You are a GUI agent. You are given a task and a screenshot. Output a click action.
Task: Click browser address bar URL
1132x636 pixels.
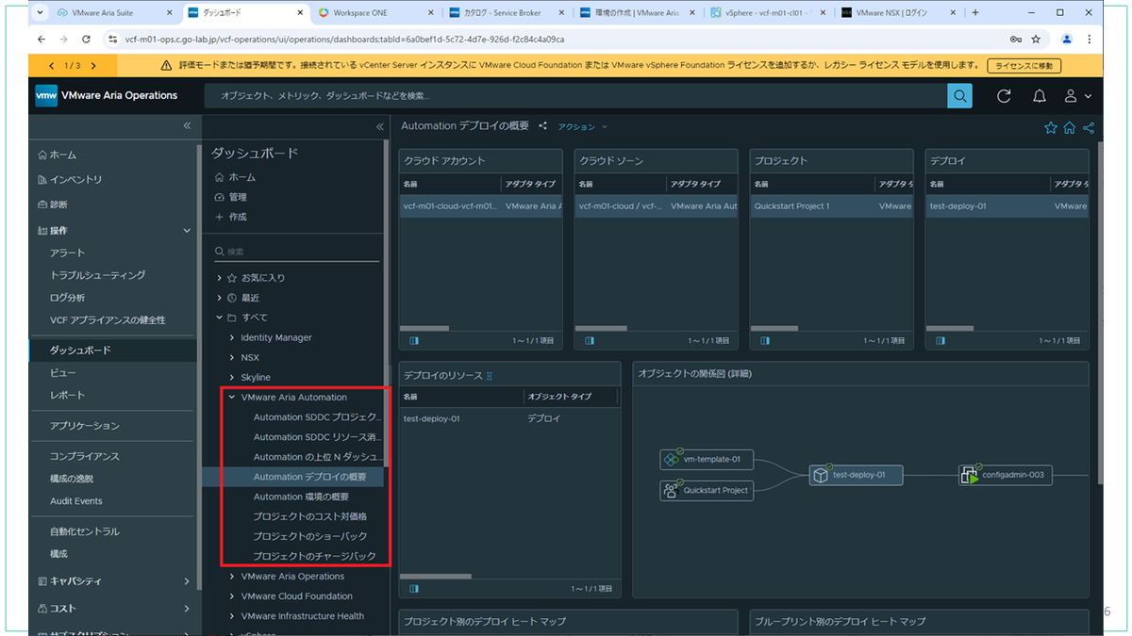click(x=344, y=40)
